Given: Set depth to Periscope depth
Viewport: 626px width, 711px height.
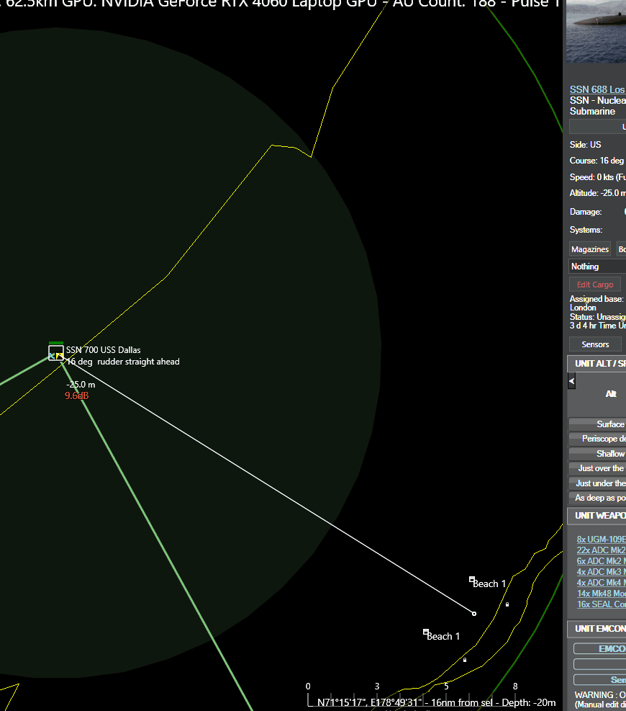Looking at the screenshot, I should 597,439.
